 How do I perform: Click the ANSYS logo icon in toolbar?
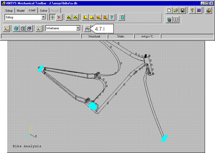click(208, 11)
